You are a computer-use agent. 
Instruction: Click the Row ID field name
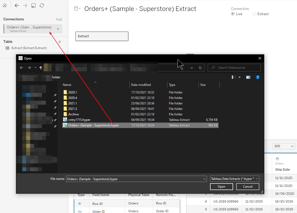(x=97, y=204)
